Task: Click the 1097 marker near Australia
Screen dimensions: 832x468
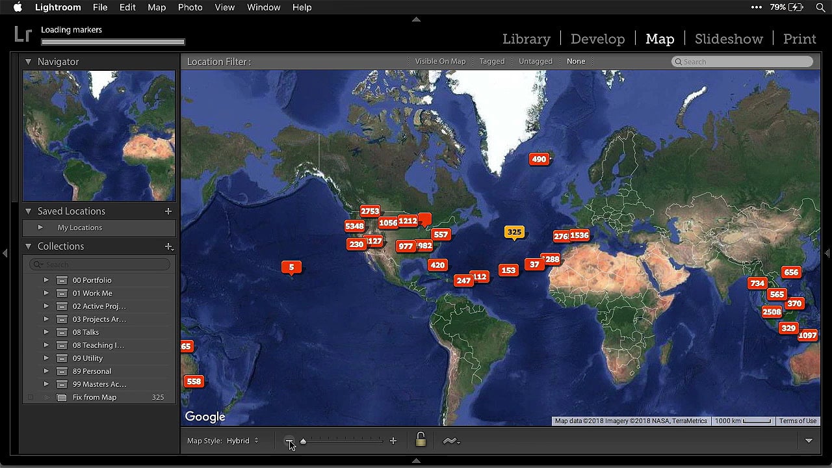Action: pyautogui.click(x=807, y=335)
